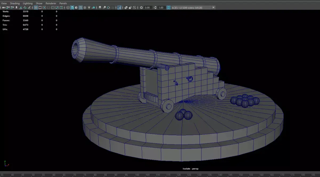
Task: Open the Shading panel menu
Action: (15, 3)
